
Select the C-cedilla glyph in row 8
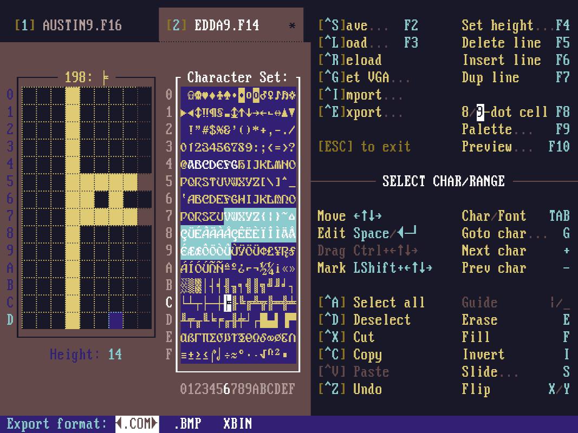184,233
